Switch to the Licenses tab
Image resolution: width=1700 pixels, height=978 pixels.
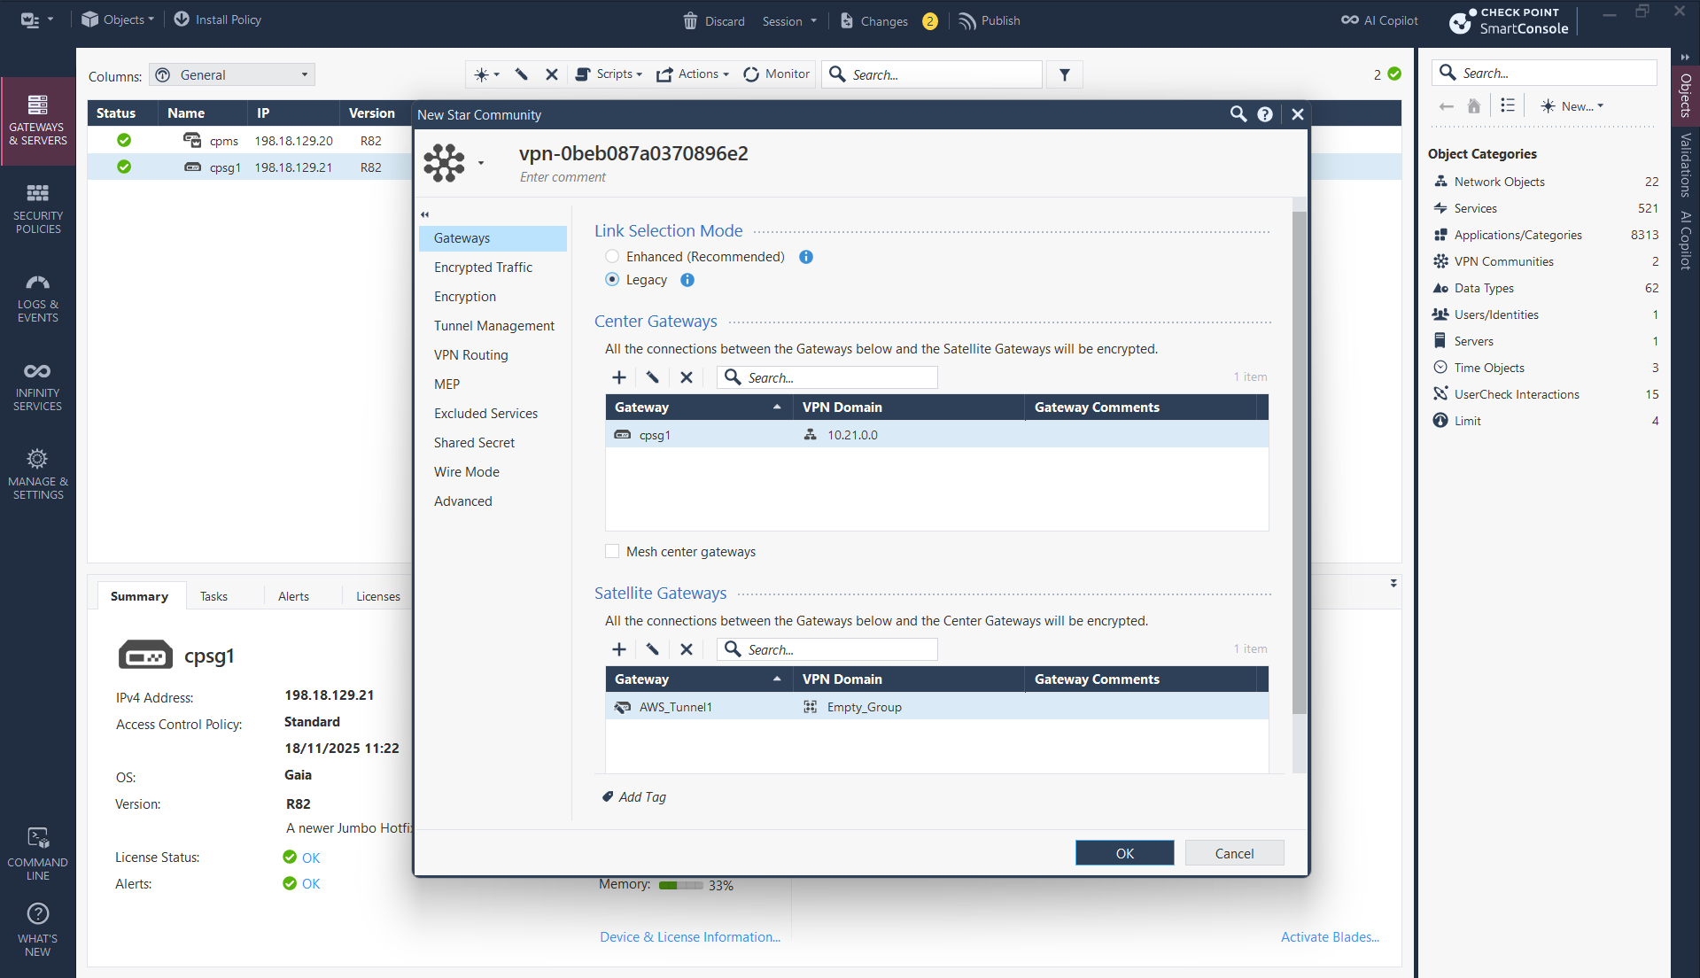pos(377,596)
